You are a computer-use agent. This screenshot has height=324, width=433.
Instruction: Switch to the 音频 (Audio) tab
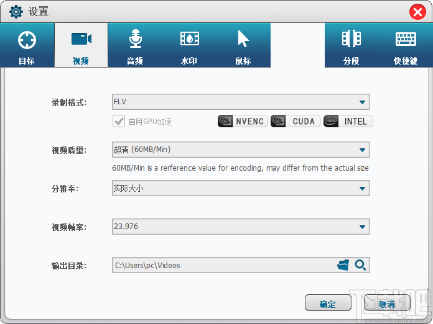pos(135,45)
